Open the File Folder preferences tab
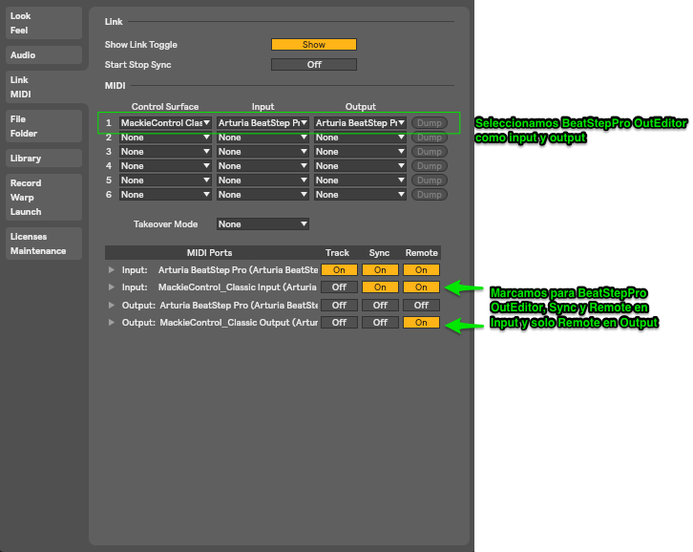This screenshot has height=552, width=693. pyautogui.click(x=44, y=126)
